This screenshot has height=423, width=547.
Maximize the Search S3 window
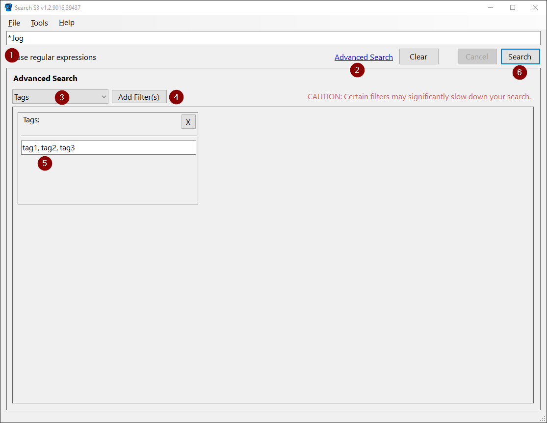513,7
